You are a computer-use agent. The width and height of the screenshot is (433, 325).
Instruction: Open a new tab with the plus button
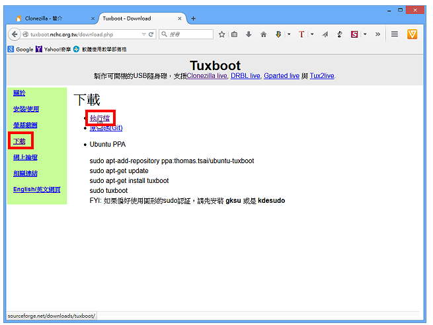pos(193,18)
